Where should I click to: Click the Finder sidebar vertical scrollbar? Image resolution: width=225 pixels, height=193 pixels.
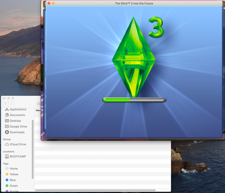[33, 149]
